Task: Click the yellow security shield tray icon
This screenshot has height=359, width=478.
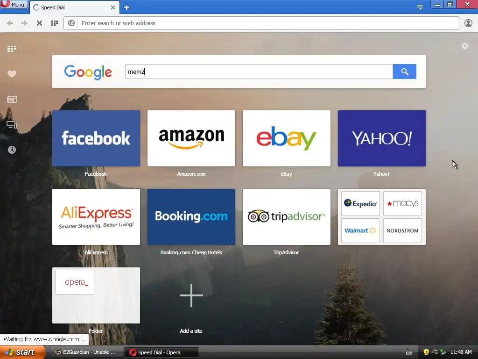Action: 426,352
